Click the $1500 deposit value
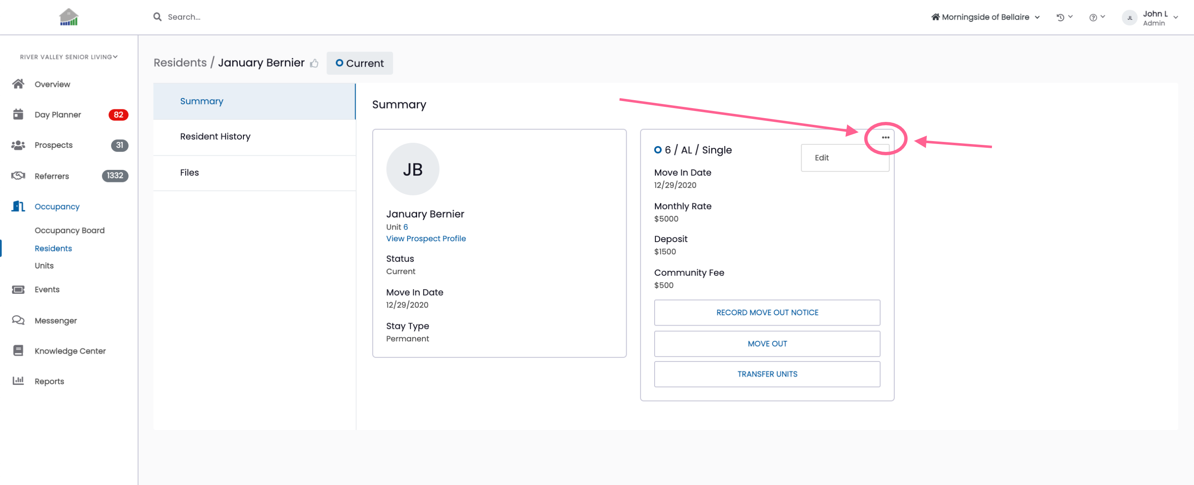Image resolution: width=1194 pixels, height=485 pixels. 665,252
